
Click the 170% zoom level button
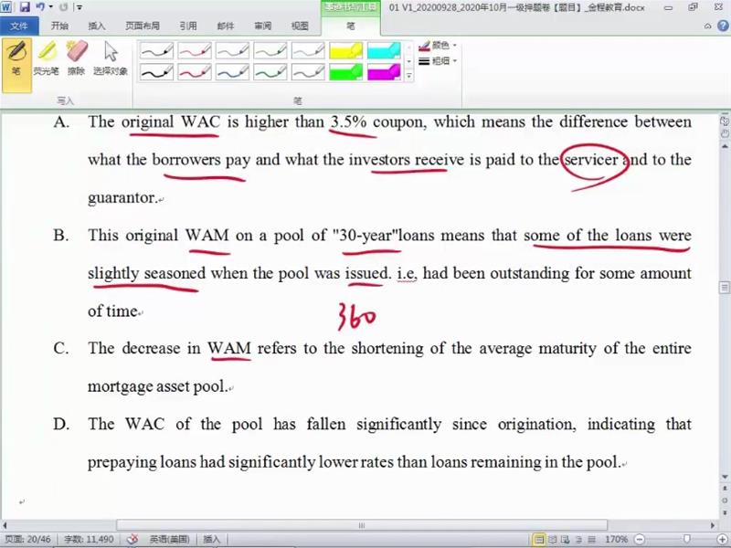coord(616,540)
